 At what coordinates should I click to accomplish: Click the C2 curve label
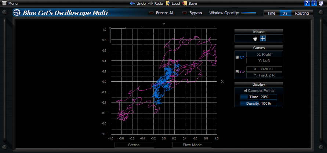click(x=242, y=72)
